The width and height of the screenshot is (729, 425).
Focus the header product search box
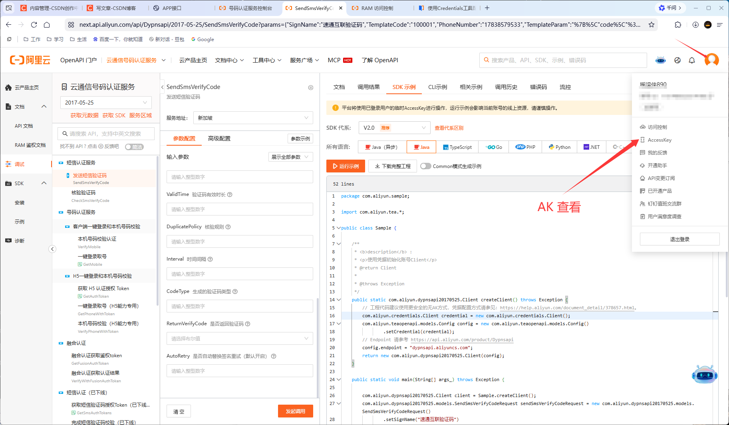click(x=563, y=60)
